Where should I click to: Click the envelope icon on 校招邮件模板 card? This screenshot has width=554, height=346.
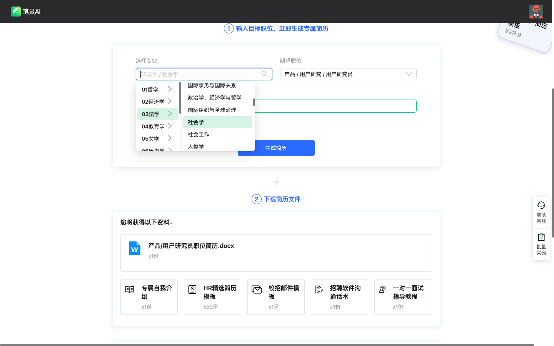coord(256,290)
